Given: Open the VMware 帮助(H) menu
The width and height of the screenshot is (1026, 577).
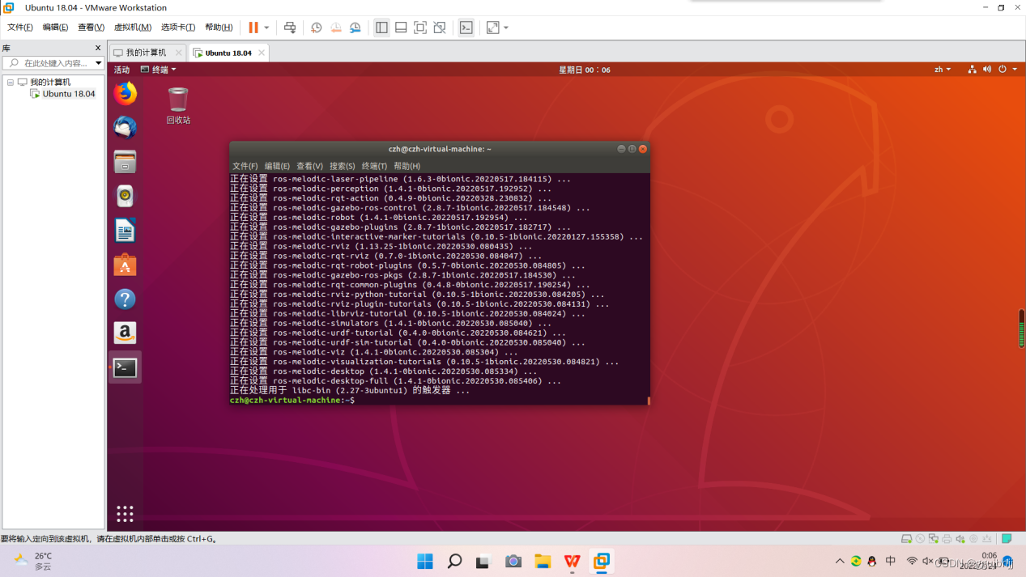Looking at the screenshot, I should pyautogui.click(x=219, y=28).
